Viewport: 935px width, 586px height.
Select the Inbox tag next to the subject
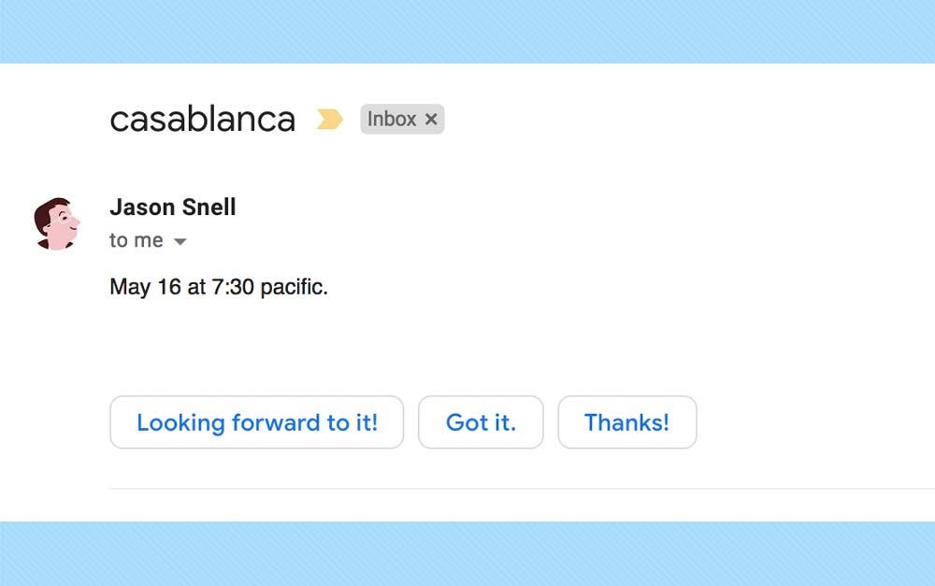pos(391,119)
